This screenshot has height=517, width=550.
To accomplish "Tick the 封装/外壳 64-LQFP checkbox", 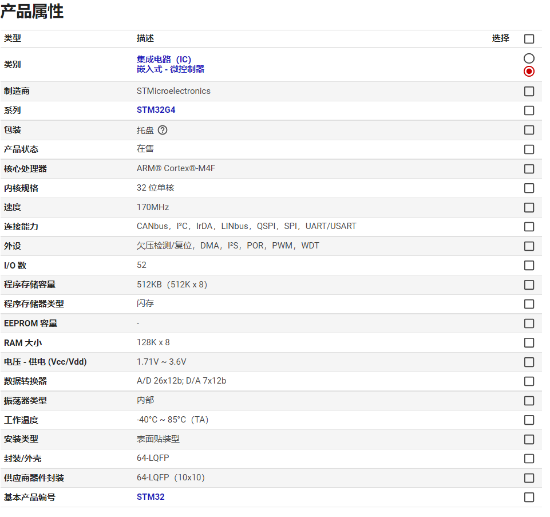I will tap(529, 459).
